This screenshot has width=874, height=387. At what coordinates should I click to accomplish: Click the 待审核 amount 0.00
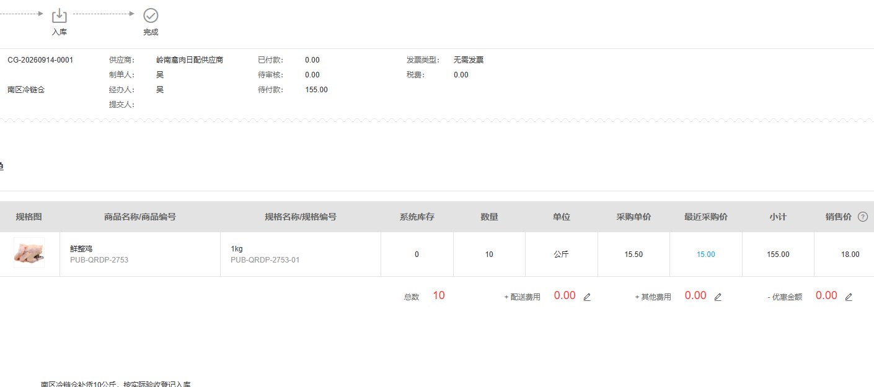click(x=312, y=75)
